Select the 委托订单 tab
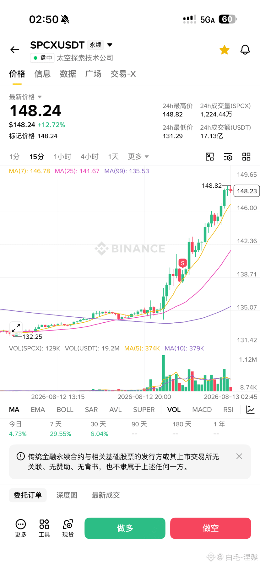Image resolution: width=260 pixels, height=565 pixels. (28, 495)
